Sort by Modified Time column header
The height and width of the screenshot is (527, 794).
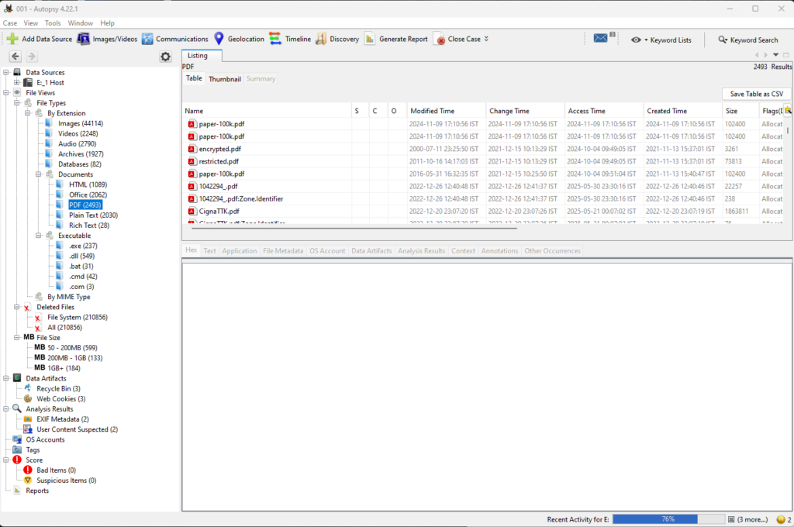click(446, 111)
